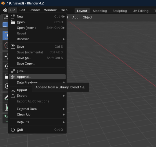156x147 pixels.
Task: Click the Append paperclip icon
Action: 13,77
